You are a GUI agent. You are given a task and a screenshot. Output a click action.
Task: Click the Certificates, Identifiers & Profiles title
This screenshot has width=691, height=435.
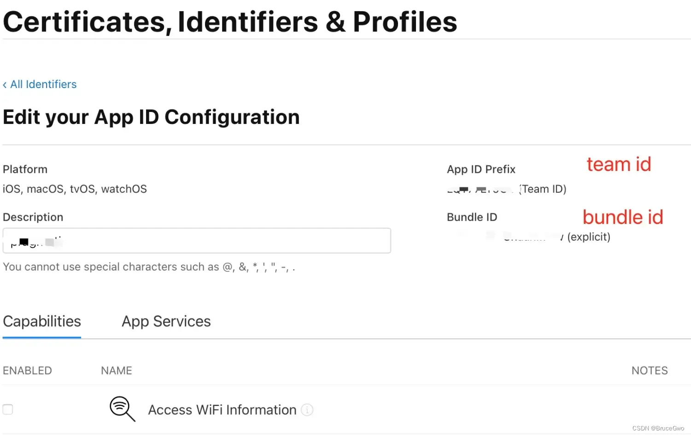pyautogui.click(x=230, y=22)
